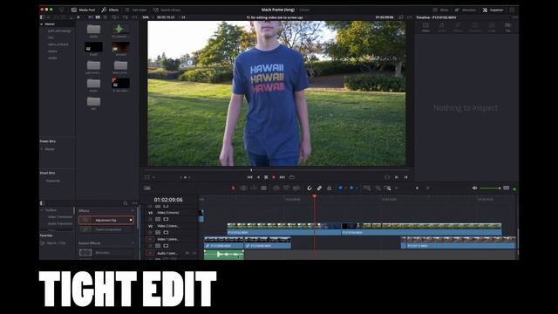Open media pool three-dot options menu
558x314 pixels.
coord(134,17)
